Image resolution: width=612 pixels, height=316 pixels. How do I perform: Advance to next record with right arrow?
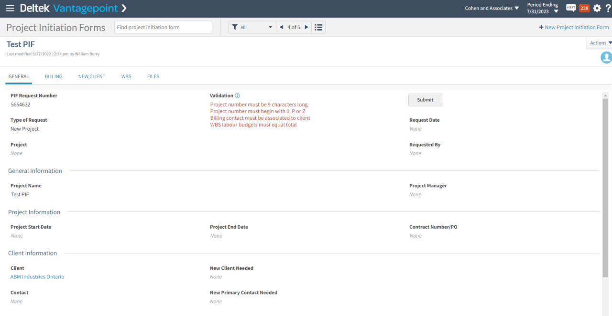(x=306, y=27)
